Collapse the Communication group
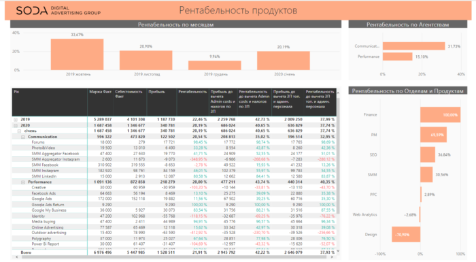The width and height of the screenshot is (476, 262). (22, 137)
